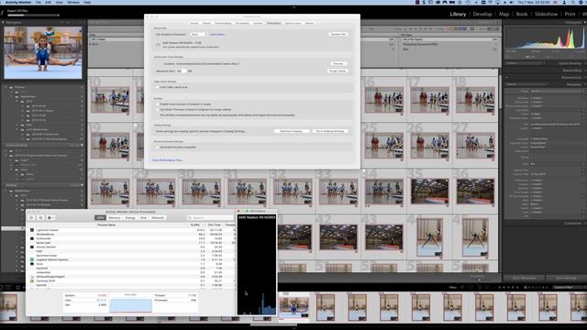The height and width of the screenshot is (330, 587).
Task: Select grid thumbnail number 26
Action: pyautogui.click(x=429, y=146)
